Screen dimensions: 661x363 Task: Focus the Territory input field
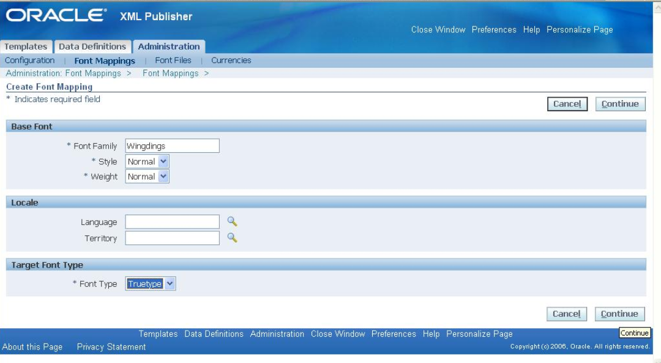[x=173, y=238]
